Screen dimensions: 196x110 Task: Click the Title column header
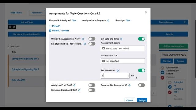pos(14,52)
